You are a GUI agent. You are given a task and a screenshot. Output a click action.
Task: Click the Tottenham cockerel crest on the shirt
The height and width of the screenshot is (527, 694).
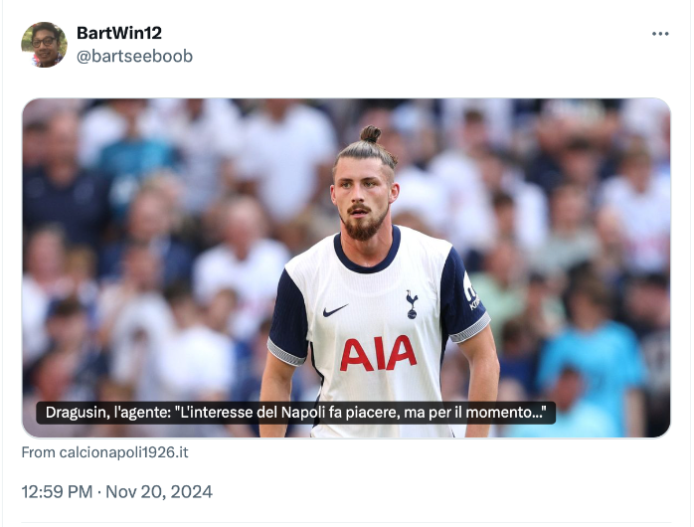point(412,304)
